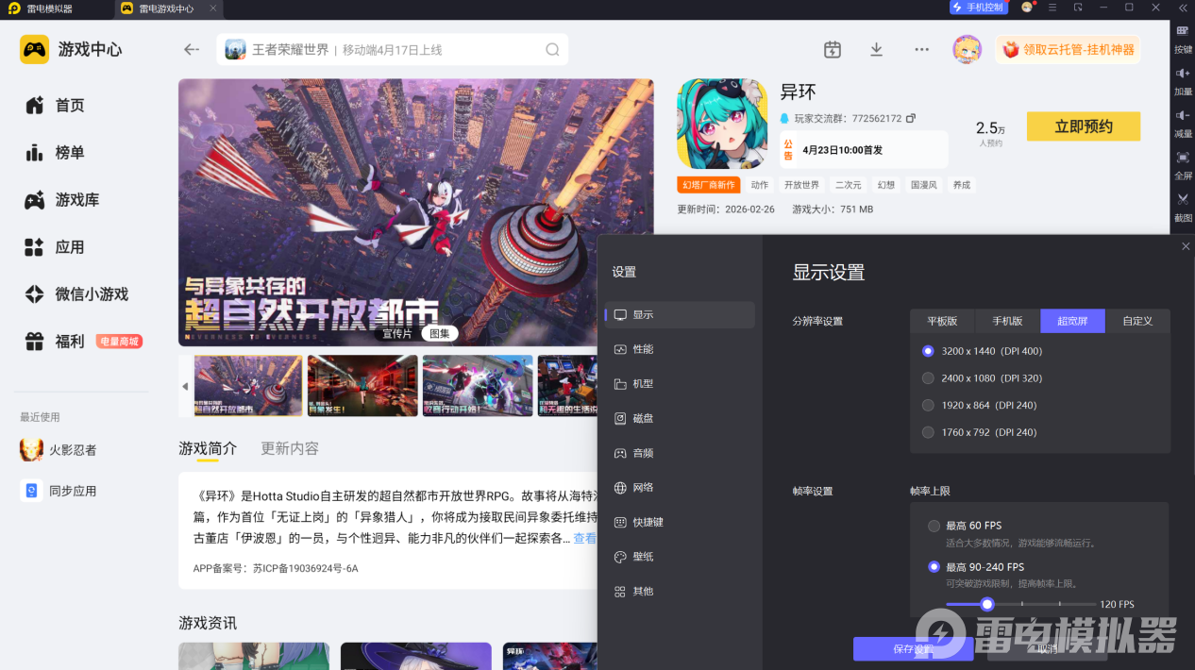Image resolution: width=1195 pixels, height=670 pixels.
Task: Close the settings dialog
Action: 1186,246
